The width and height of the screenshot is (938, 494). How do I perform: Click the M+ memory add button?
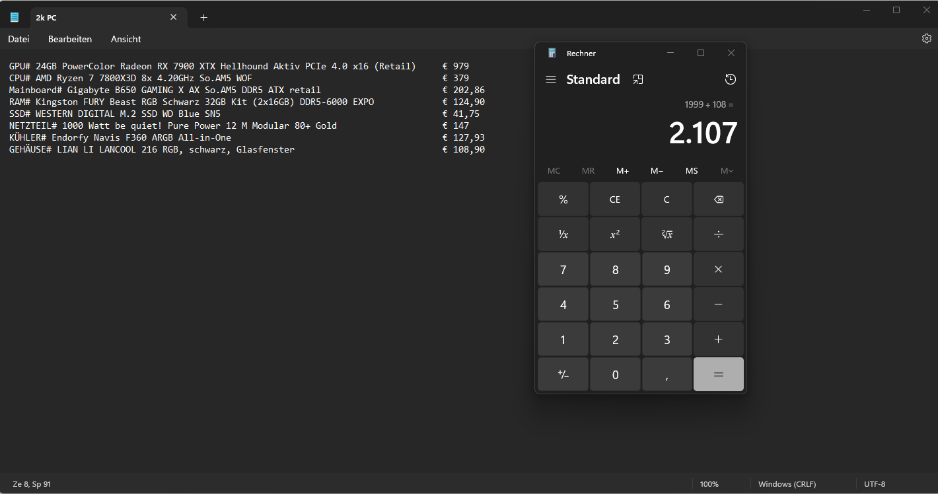tap(623, 171)
